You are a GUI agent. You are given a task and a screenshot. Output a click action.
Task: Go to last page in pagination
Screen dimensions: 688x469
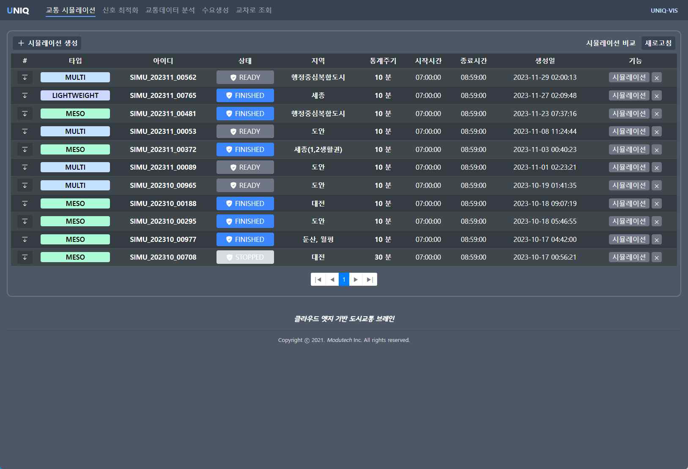click(x=370, y=279)
